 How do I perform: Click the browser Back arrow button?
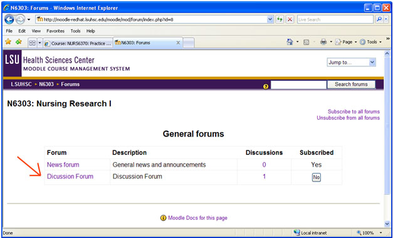(x=9, y=19)
